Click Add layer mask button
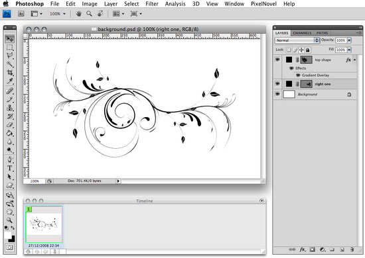The image size is (365, 258). [x=313, y=249]
